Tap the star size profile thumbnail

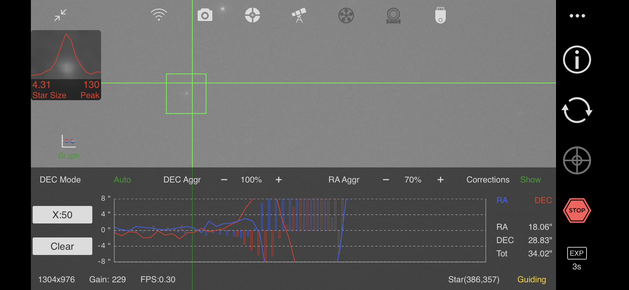tap(66, 65)
